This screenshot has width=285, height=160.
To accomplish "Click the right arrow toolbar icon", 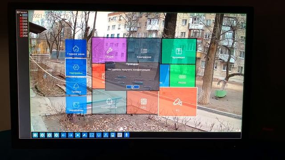I will [x=70, y=135].
